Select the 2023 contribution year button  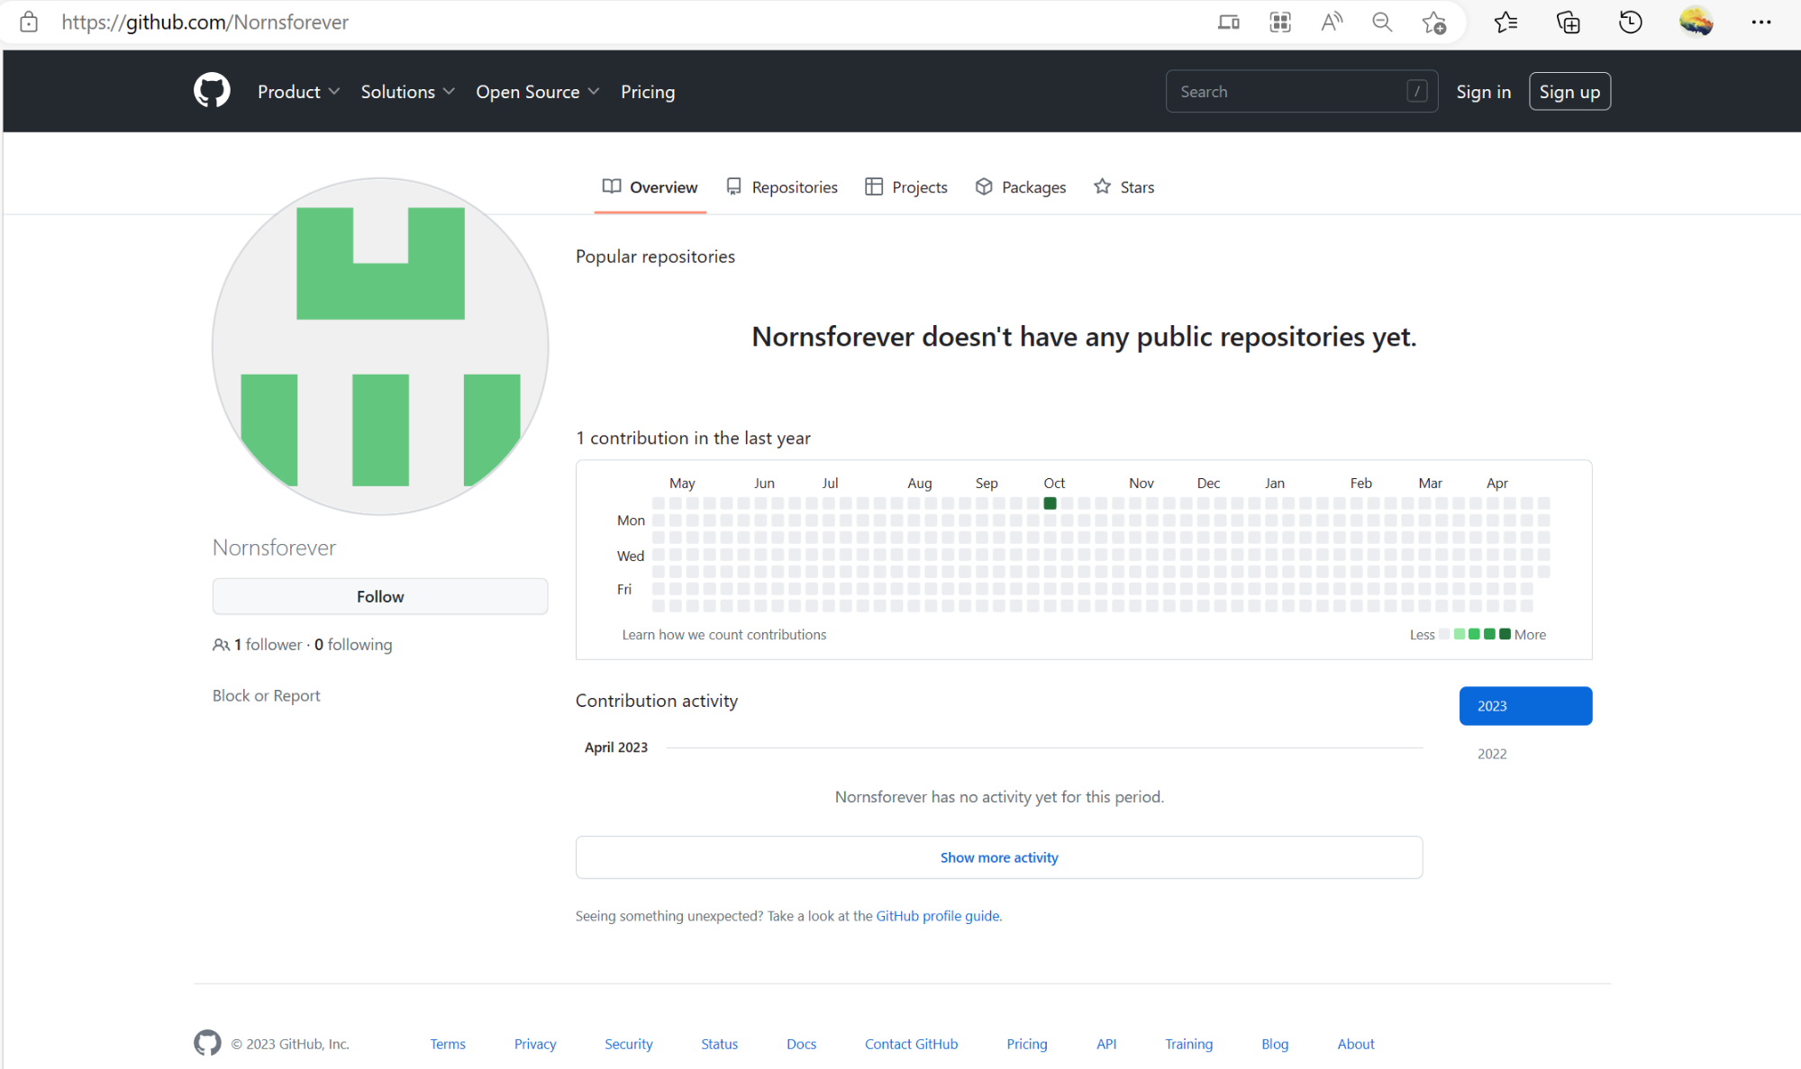[1524, 706]
